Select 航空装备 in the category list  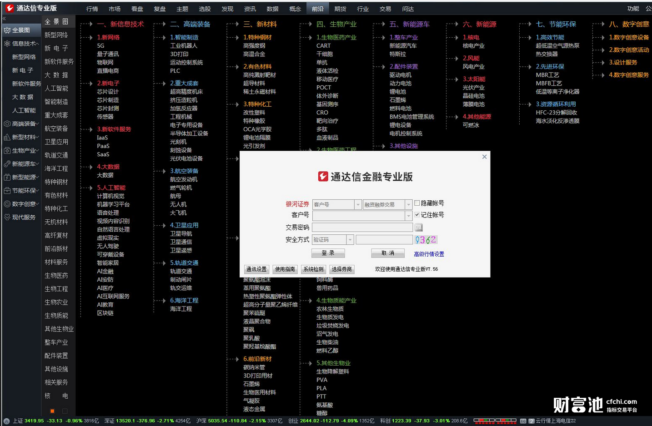[56, 129]
